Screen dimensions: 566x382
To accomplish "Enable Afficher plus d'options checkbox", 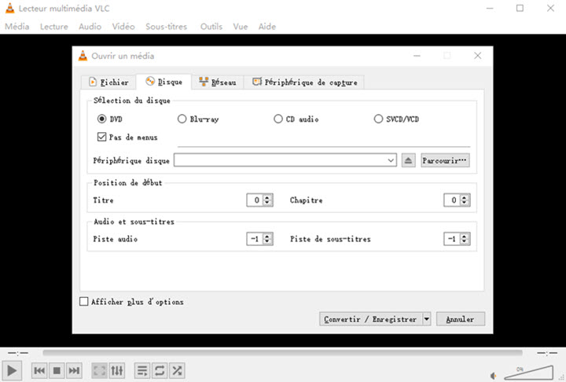I will tap(84, 302).
